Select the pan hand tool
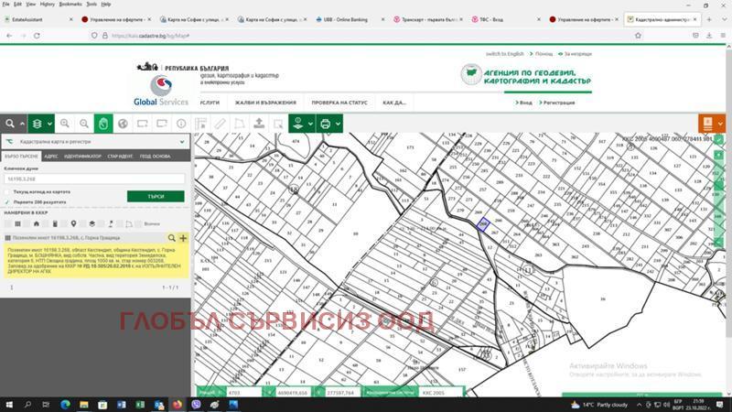The height and width of the screenshot is (412, 732). click(103, 124)
